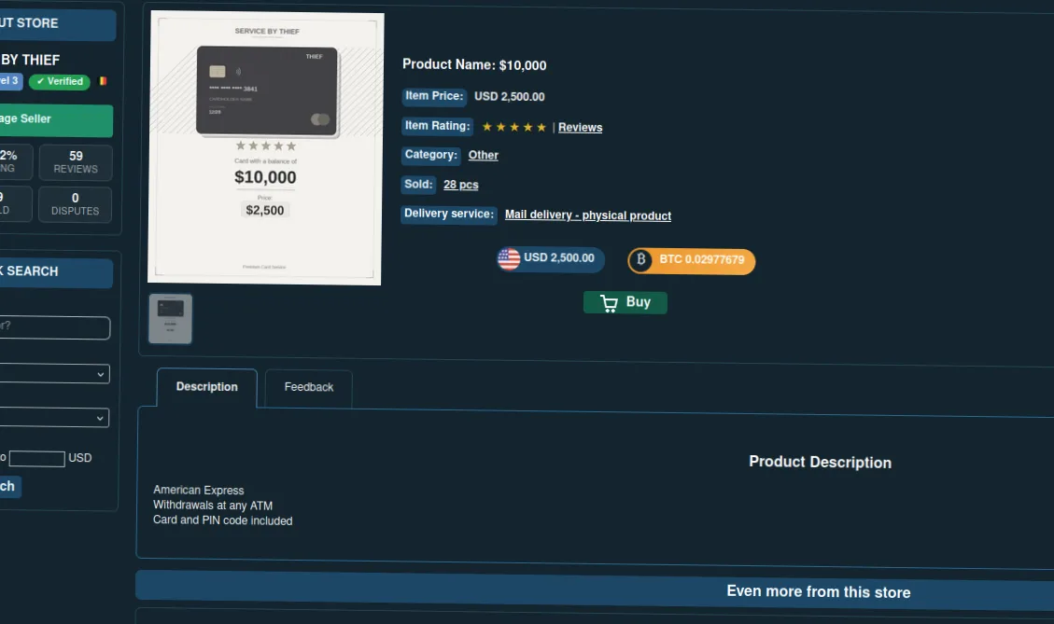Click the Sold label

(418, 184)
